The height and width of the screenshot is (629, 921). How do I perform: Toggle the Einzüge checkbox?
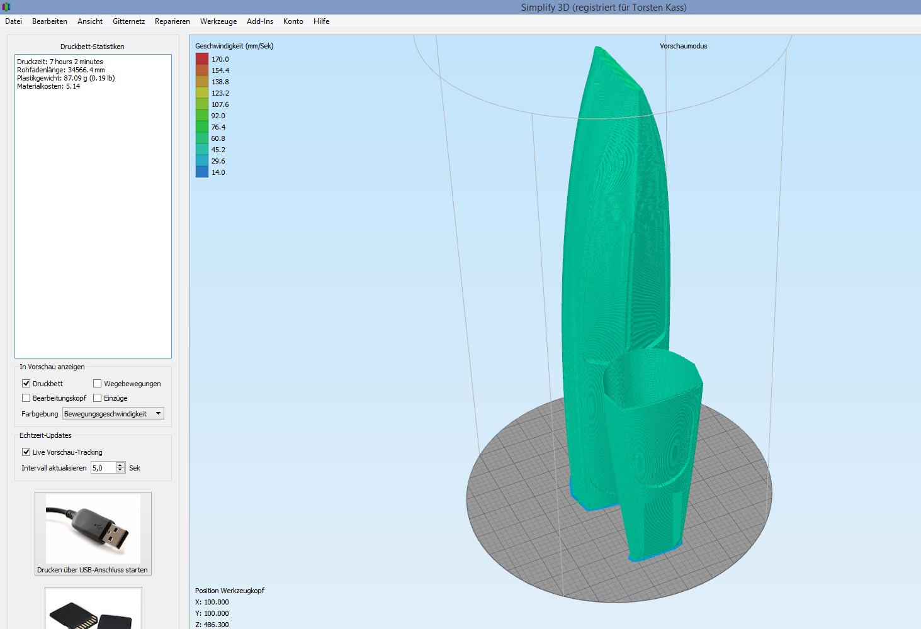[x=98, y=398]
